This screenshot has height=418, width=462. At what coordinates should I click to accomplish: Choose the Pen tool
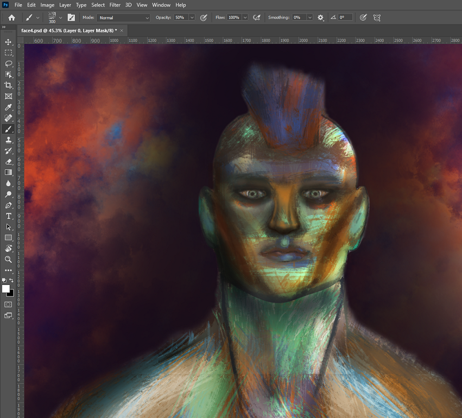(8, 205)
